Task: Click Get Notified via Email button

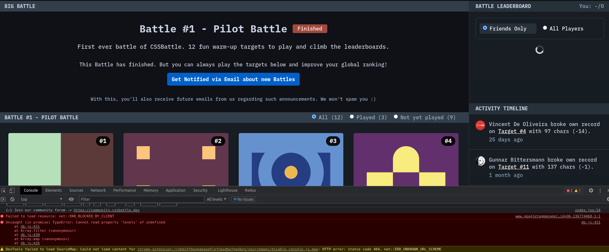Action: pos(233,79)
